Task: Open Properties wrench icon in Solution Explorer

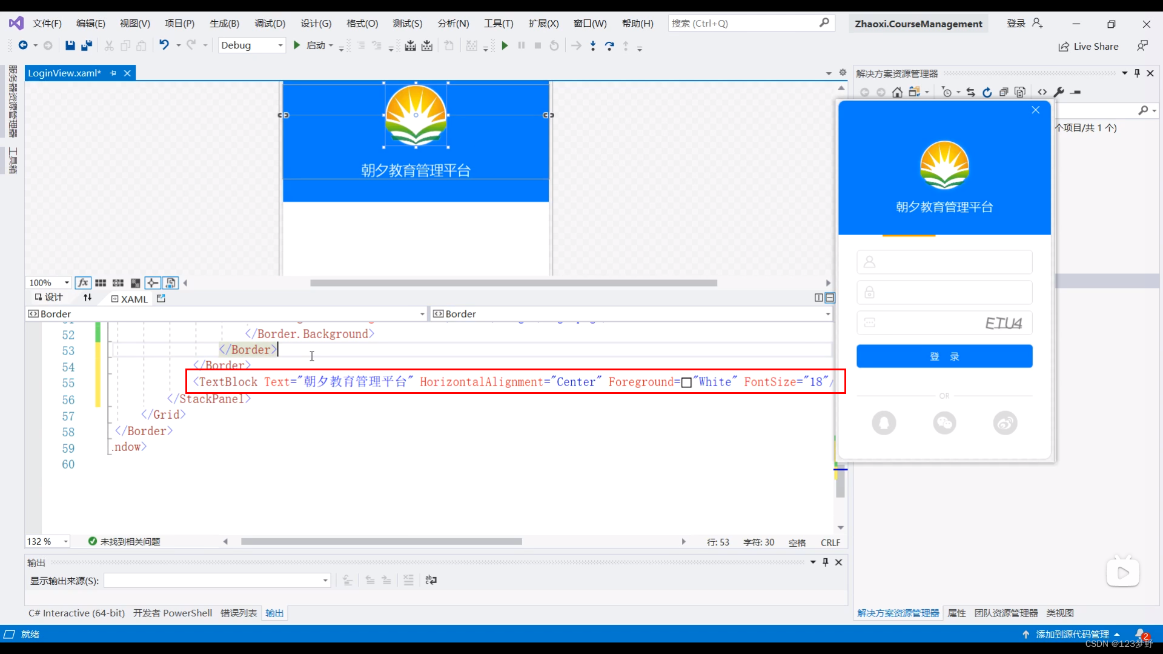Action: (x=1059, y=92)
